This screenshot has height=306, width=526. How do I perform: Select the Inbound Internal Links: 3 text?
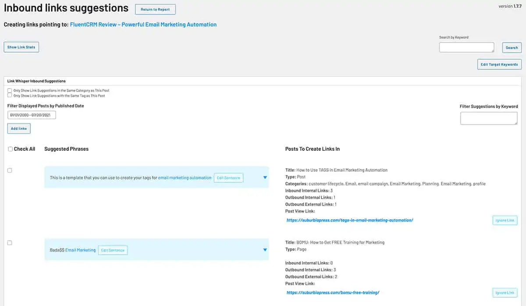coord(309,191)
